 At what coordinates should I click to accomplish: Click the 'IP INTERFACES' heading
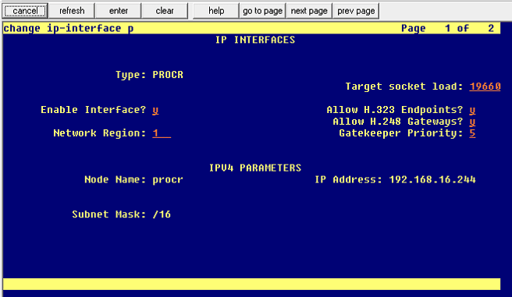point(255,40)
